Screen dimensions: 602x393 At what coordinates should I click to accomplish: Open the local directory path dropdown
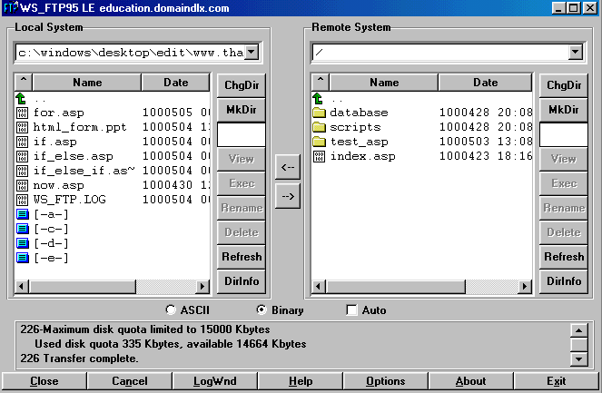coord(252,52)
